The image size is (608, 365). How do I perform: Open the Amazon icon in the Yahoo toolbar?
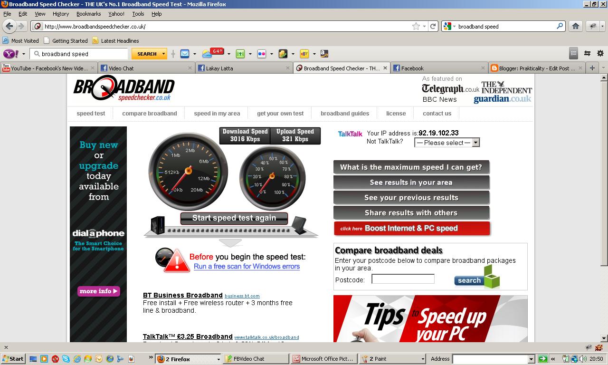[324, 54]
